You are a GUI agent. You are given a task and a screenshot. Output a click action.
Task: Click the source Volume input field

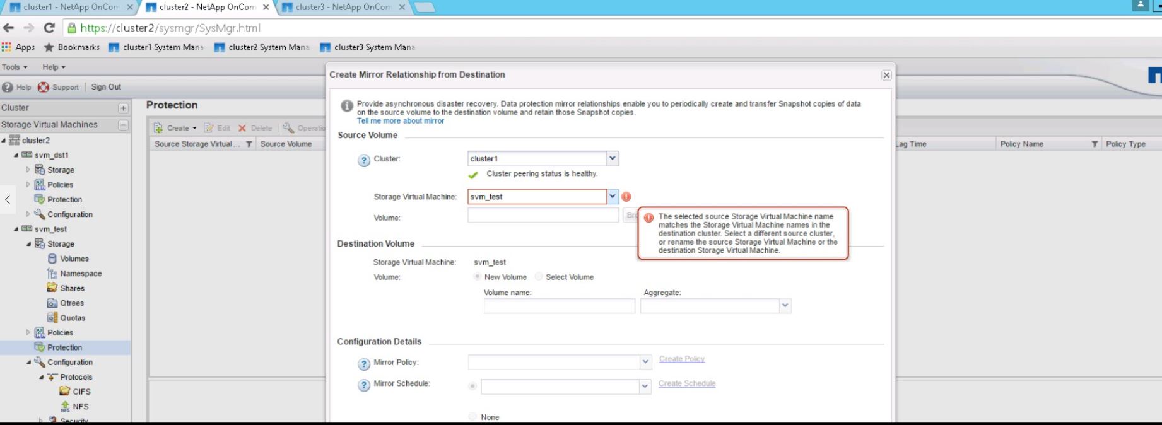tap(543, 215)
